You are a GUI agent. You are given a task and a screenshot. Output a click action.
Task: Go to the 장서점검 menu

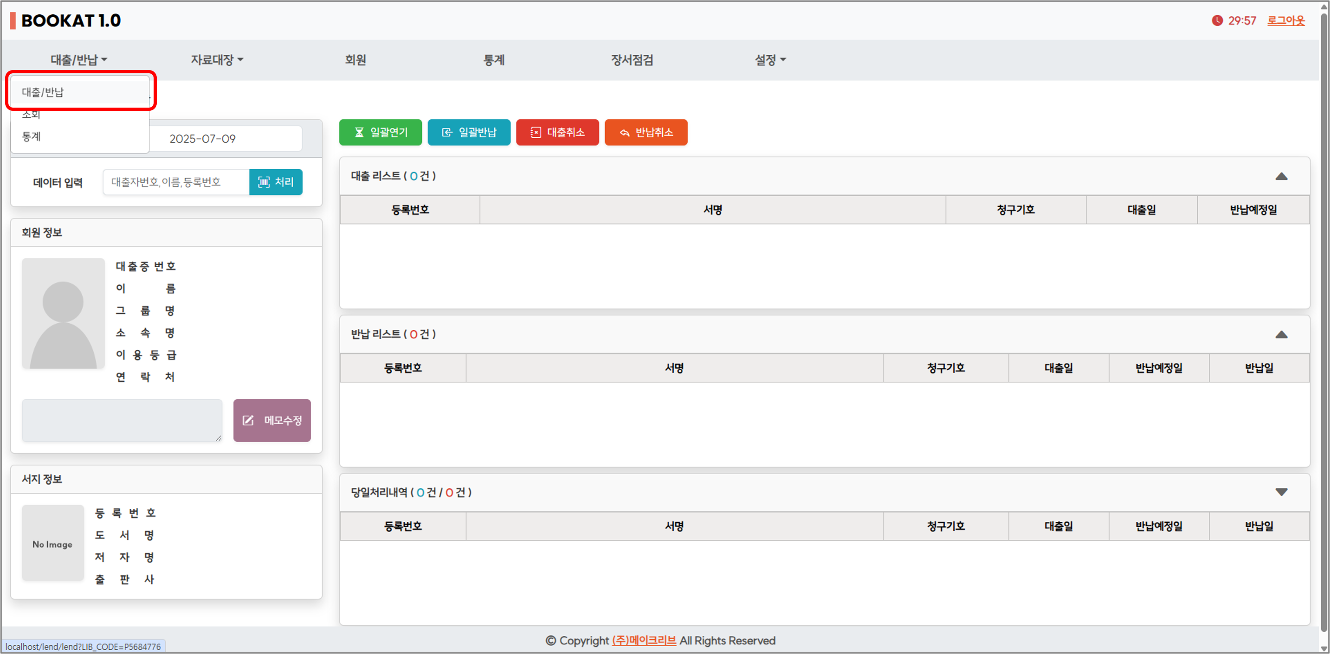tap(632, 60)
